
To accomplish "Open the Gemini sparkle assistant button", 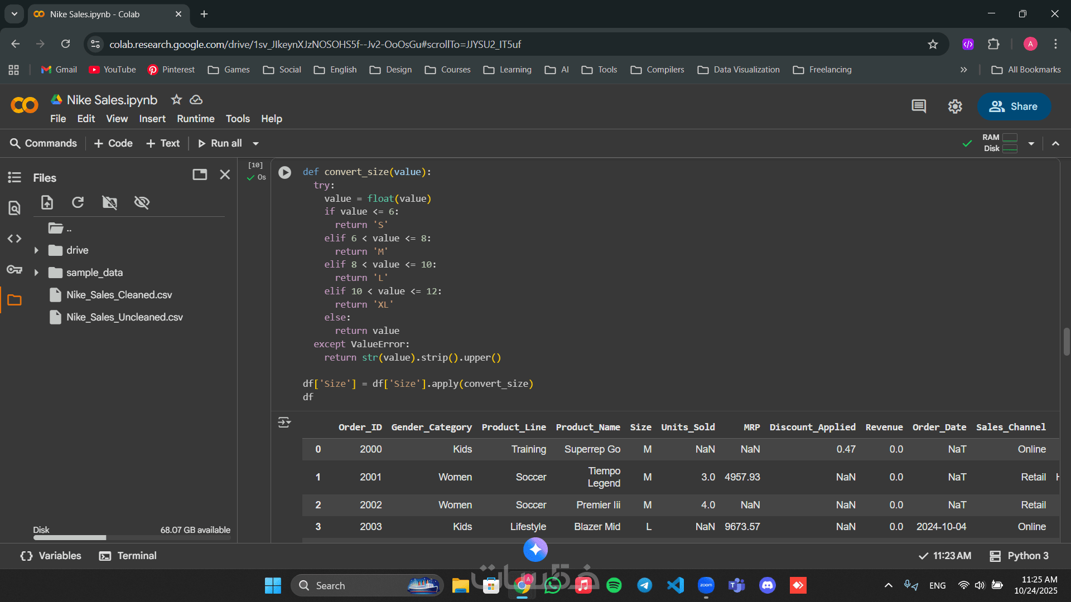I will click(535, 550).
